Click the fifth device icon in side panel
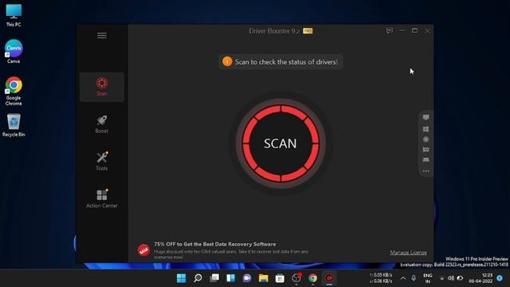 [x=426, y=159]
